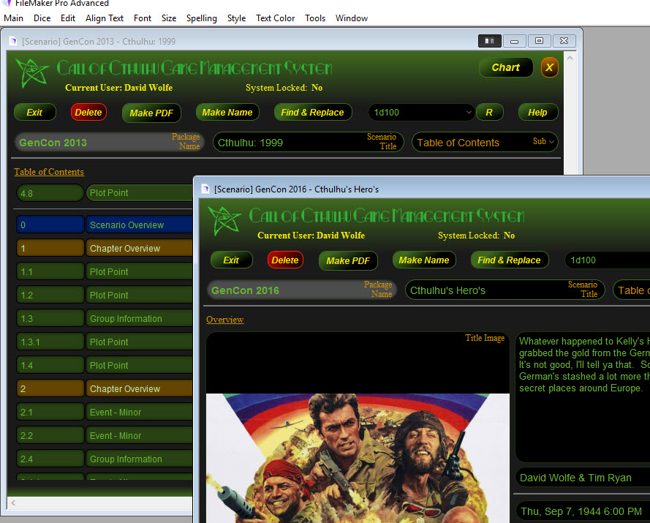The width and height of the screenshot is (650, 523).
Task: Open the Text Color menu
Action: [x=275, y=18]
